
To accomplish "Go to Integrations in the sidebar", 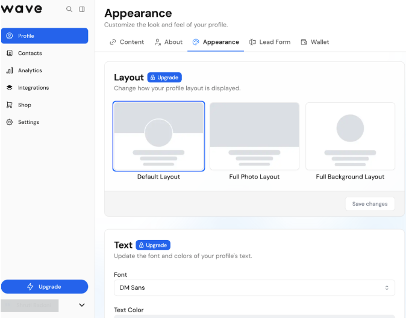I will [x=33, y=88].
